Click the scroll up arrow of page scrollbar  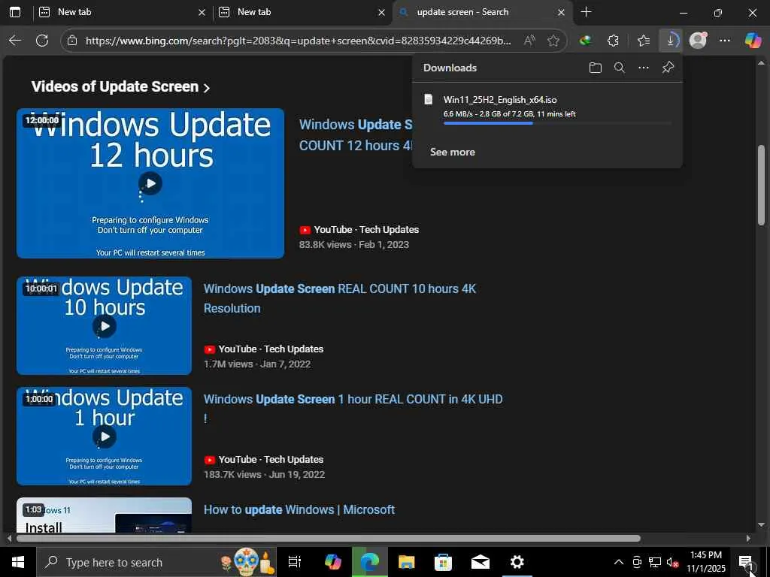(761, 63)
